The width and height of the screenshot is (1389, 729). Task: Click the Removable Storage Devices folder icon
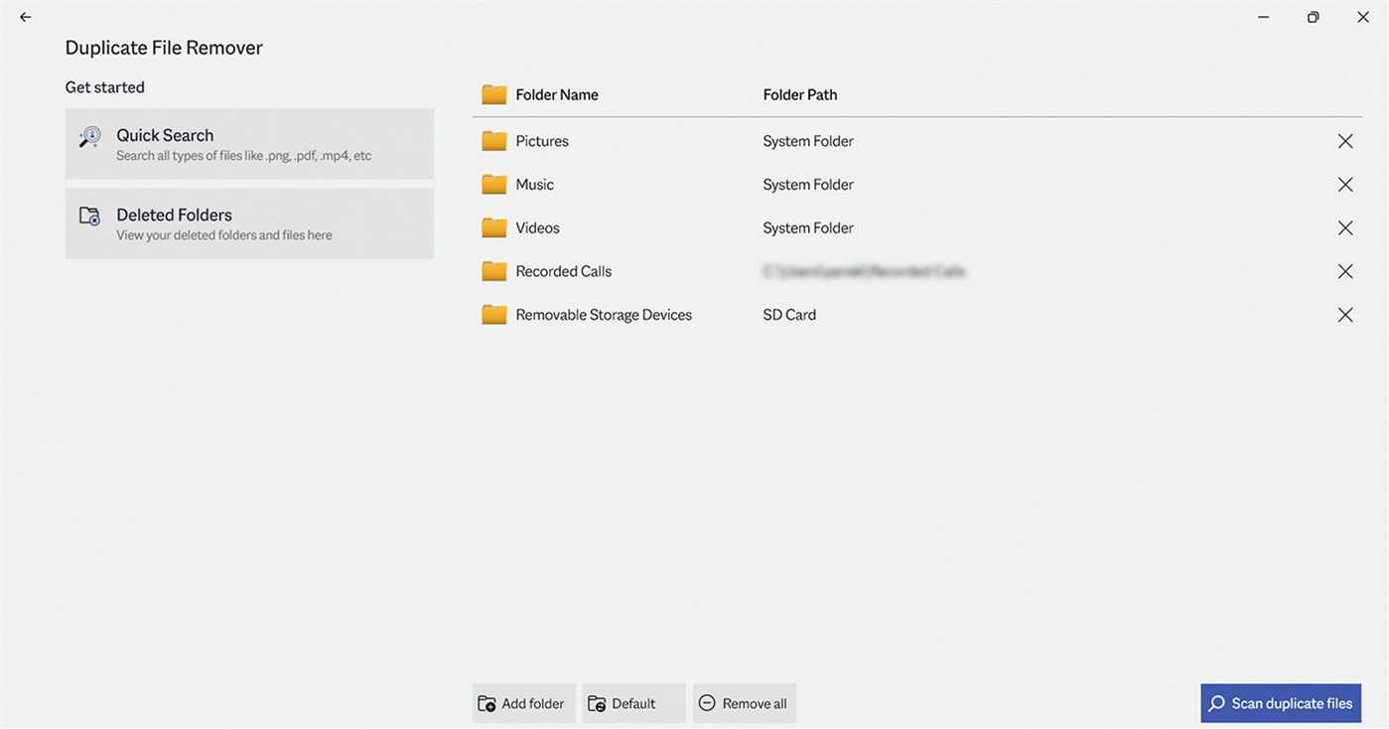point(494,315)
